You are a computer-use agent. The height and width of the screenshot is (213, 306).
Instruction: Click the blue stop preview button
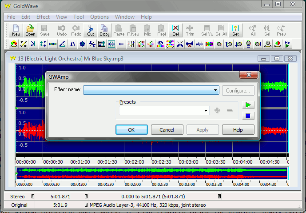[x=248, y=116]
